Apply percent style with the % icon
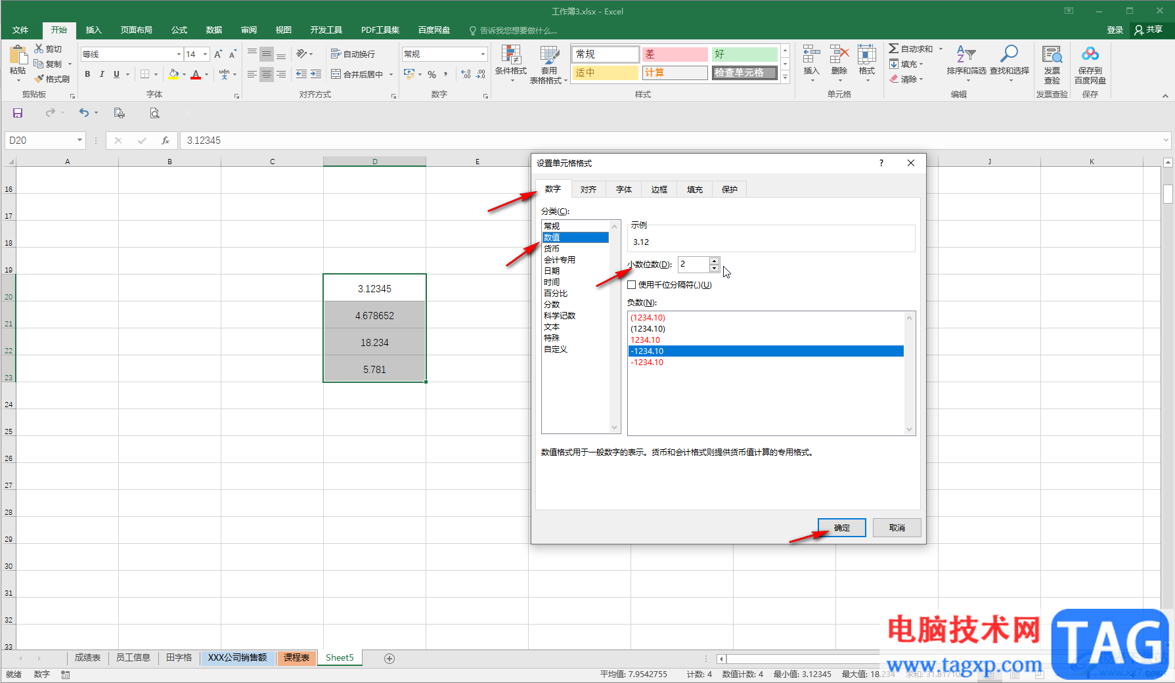1175x683 pixels. (x=432, y=74)
